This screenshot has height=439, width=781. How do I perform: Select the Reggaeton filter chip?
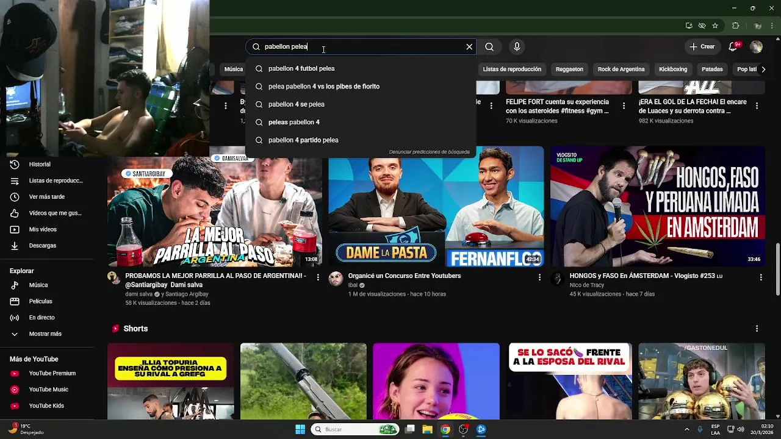pyautogui.click(x=569, y=70)
